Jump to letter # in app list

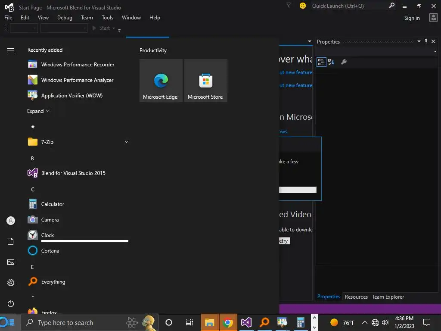point(33,127)
